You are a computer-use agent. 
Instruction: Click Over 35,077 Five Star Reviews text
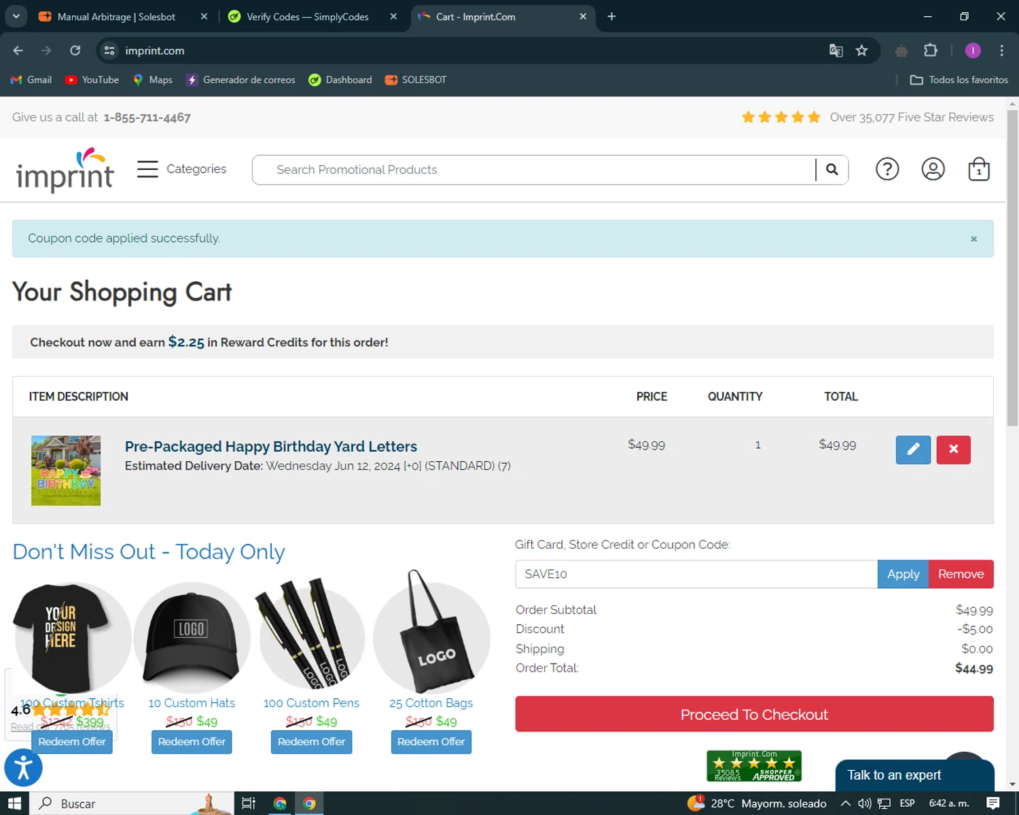pyautogui.click(x=912, y=117)
